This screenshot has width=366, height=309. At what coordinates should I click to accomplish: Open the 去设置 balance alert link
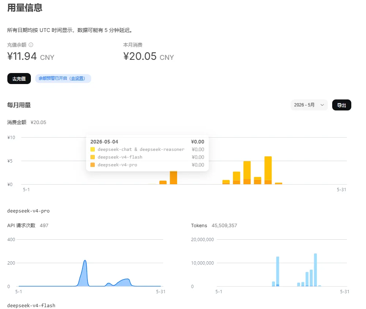pyautogui.click(x=77, y=78)
